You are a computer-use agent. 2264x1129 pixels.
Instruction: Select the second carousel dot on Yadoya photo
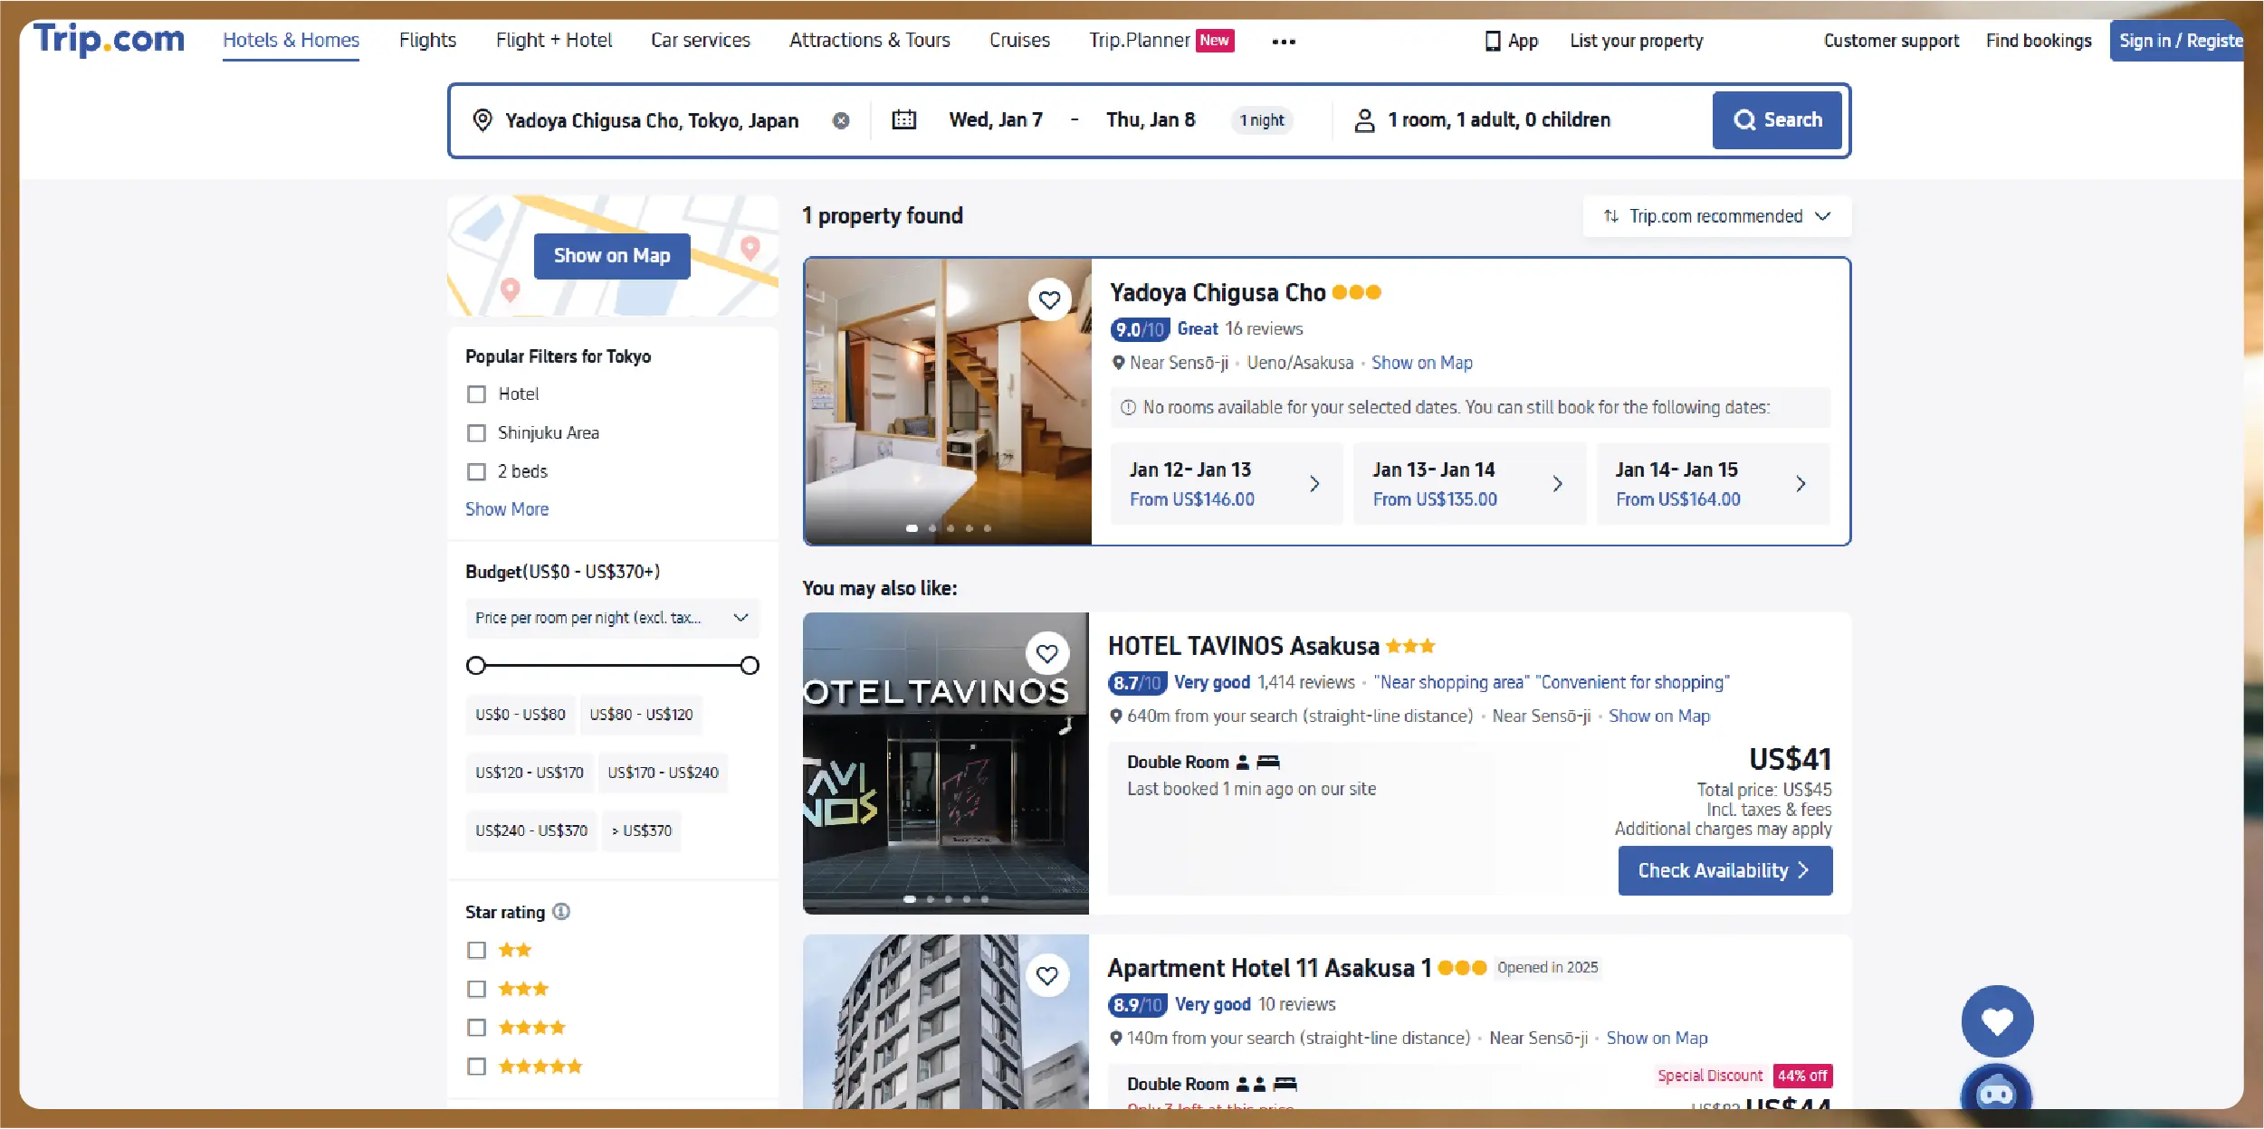pos(931,527)
